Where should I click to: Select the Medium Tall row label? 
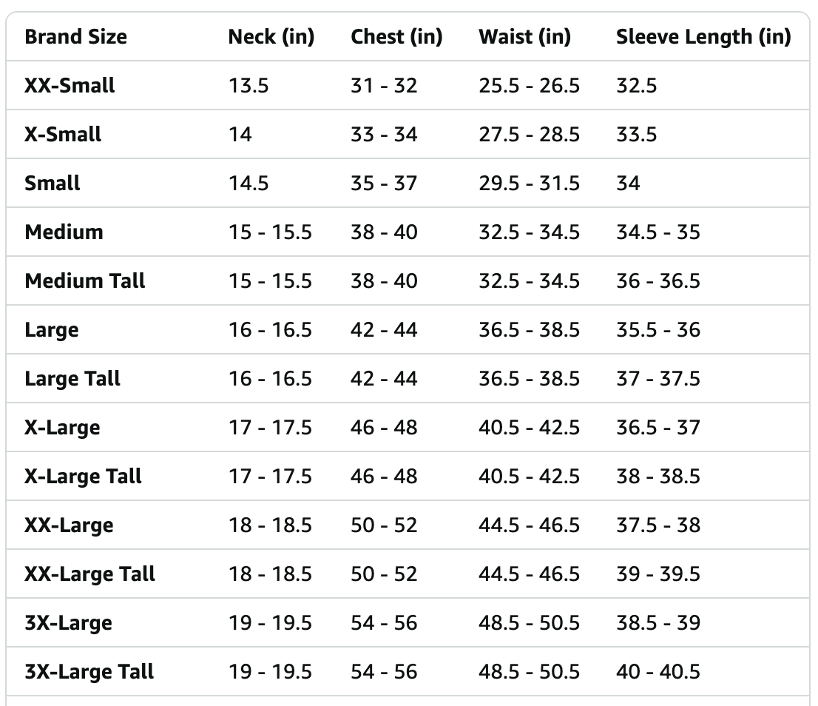[84, 280]
